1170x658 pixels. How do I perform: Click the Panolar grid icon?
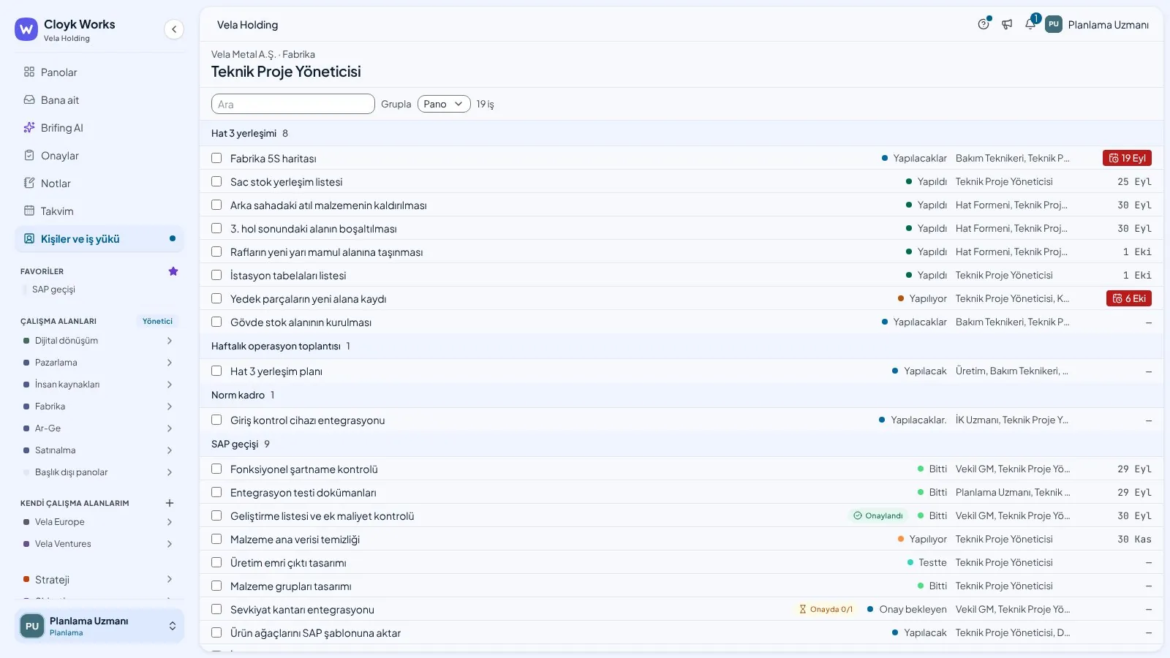[29, 72]
